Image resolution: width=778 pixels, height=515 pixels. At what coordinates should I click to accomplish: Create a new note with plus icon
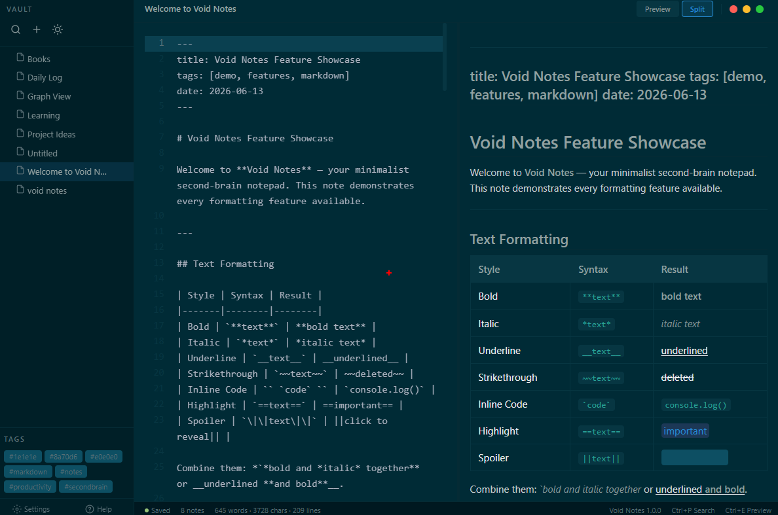pos(37,29)
